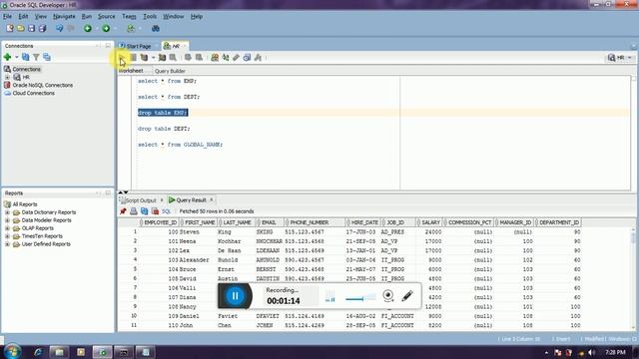This screenshot has width=639, height=359.
Task: Open the Run menu
Action: tap(87, 16)
